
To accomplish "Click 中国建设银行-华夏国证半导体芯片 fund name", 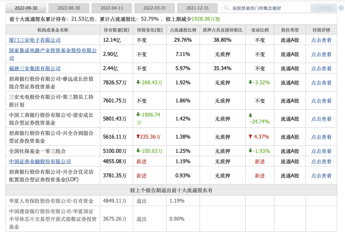I will coord(53,219).
